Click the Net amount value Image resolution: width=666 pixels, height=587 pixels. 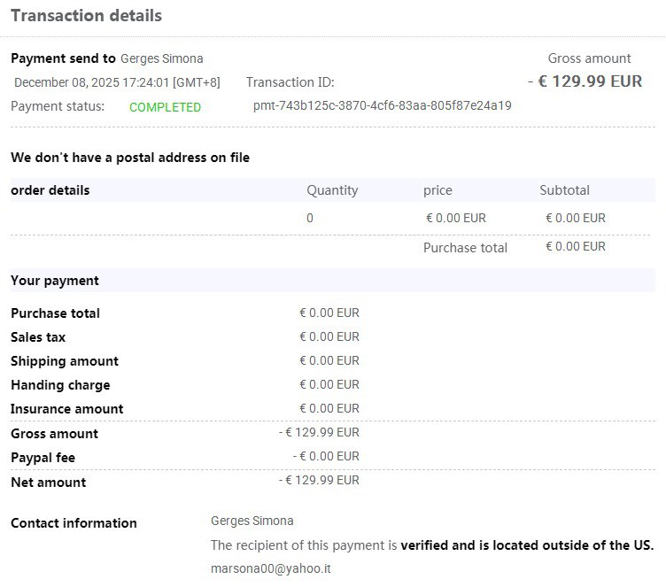319,480
